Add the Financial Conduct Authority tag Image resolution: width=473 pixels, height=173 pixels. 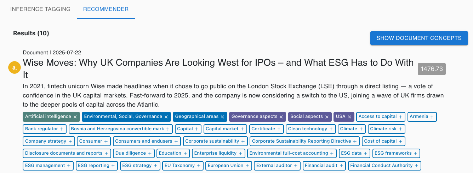(x=416, y=166)
